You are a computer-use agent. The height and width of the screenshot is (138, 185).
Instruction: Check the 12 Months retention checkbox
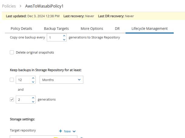pyautogui.click(x=12, y=80)
